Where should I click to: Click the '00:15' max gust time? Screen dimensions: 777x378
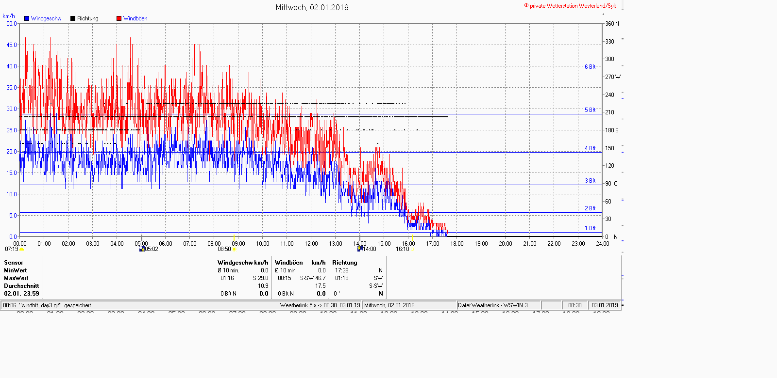[285, 278]
